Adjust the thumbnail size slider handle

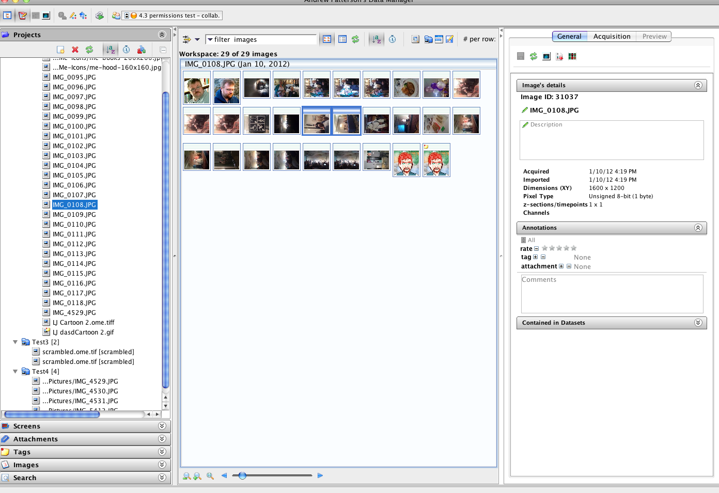(242, 475)
